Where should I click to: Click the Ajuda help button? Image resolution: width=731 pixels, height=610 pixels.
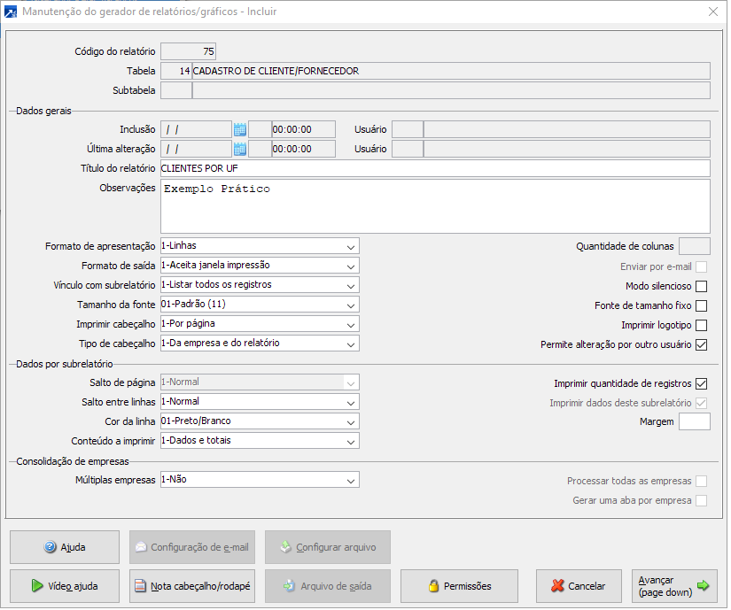pyautogui.click(x=64, y=547)
